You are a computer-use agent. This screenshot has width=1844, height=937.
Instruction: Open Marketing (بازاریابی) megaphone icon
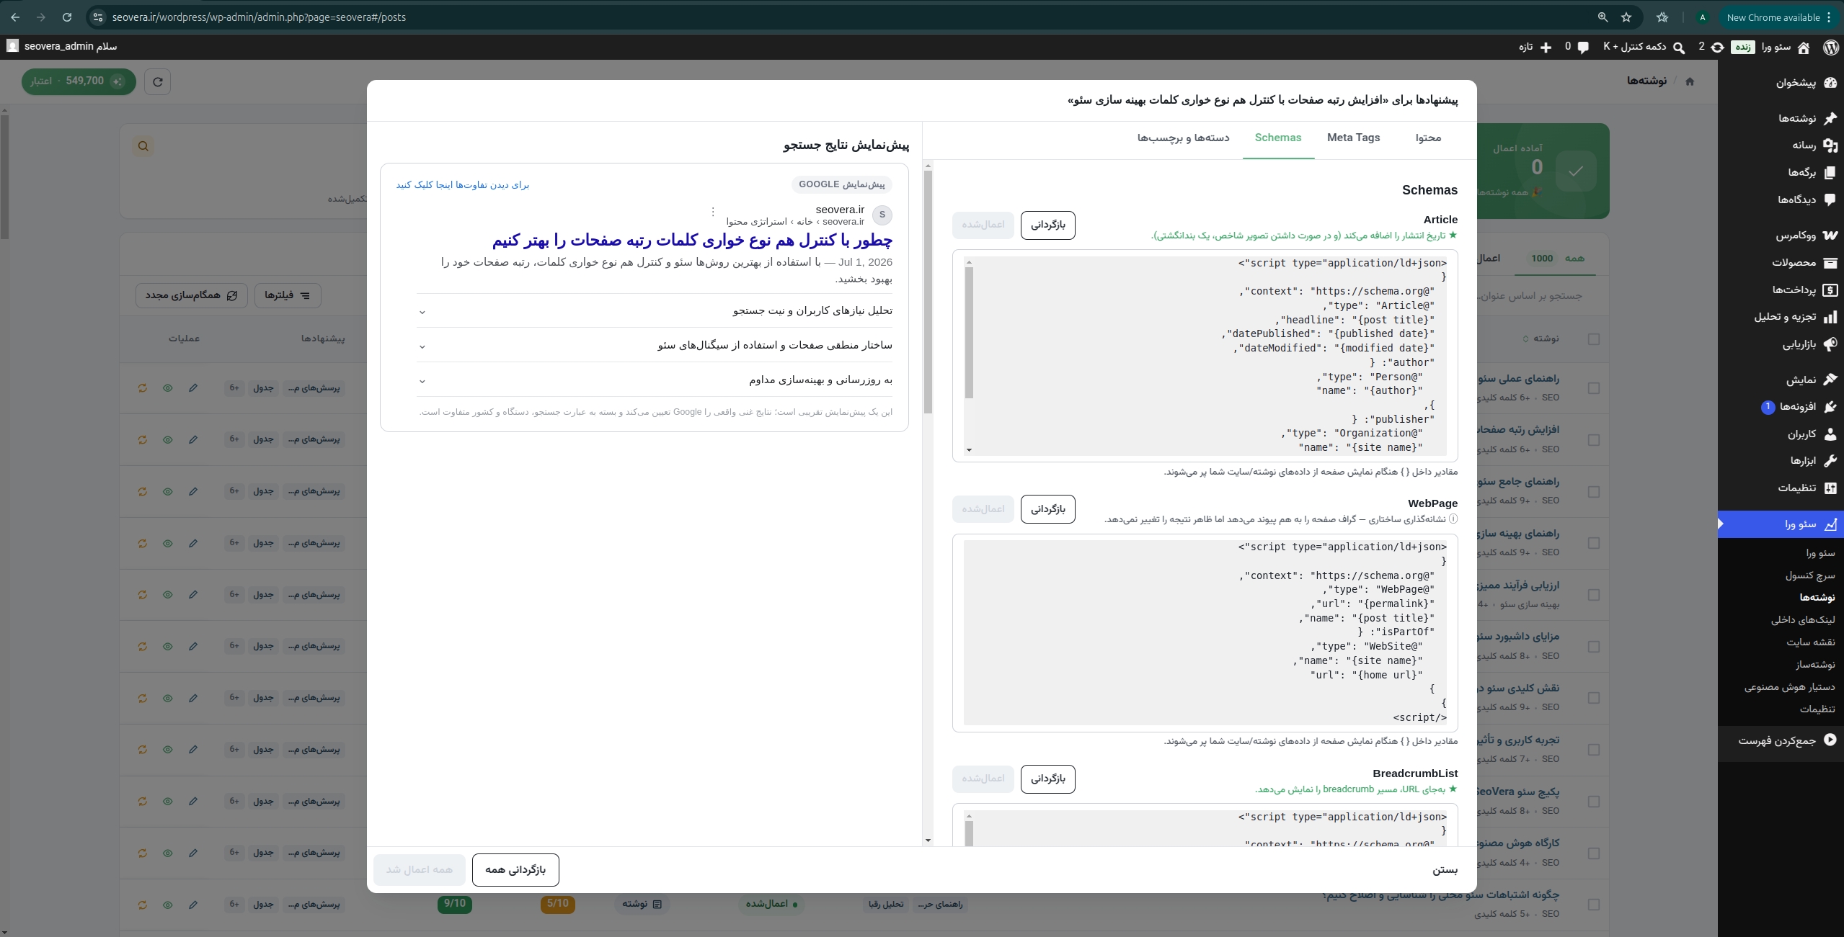coord(1830,344)
